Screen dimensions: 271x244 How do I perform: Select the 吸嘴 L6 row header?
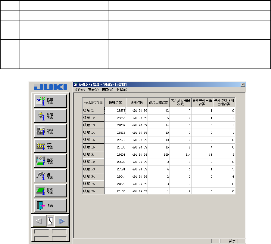pyautogui.click(x=93, y=147)
